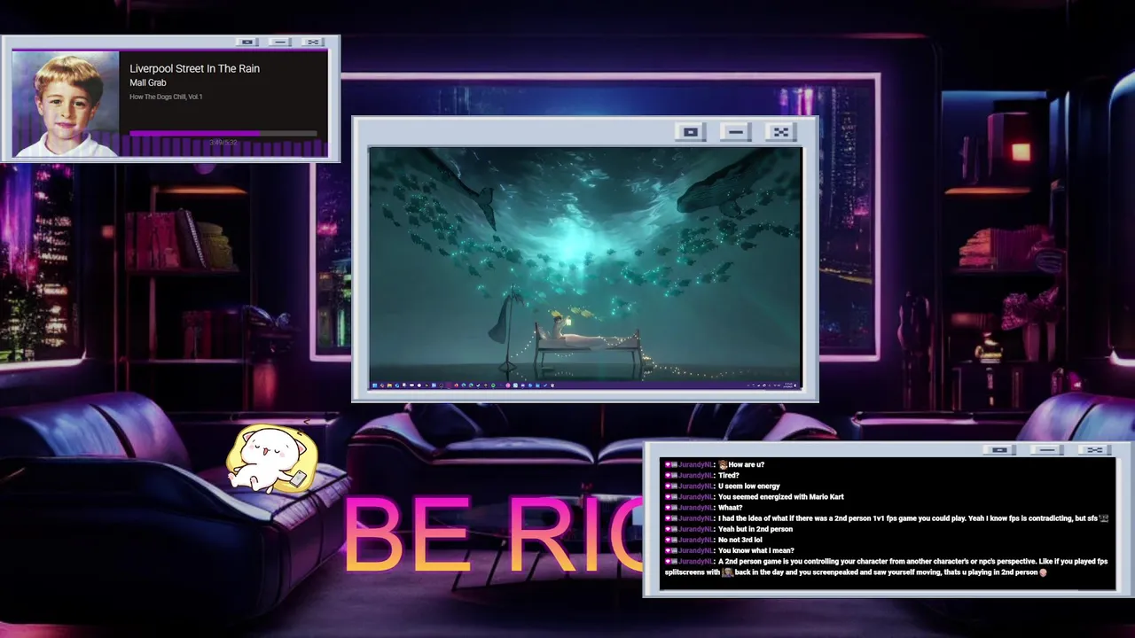The width and height of the screenshot is (1135, 638).
Task: Click the clock in the embedded taskbar tray
Action: coord(788,385)
